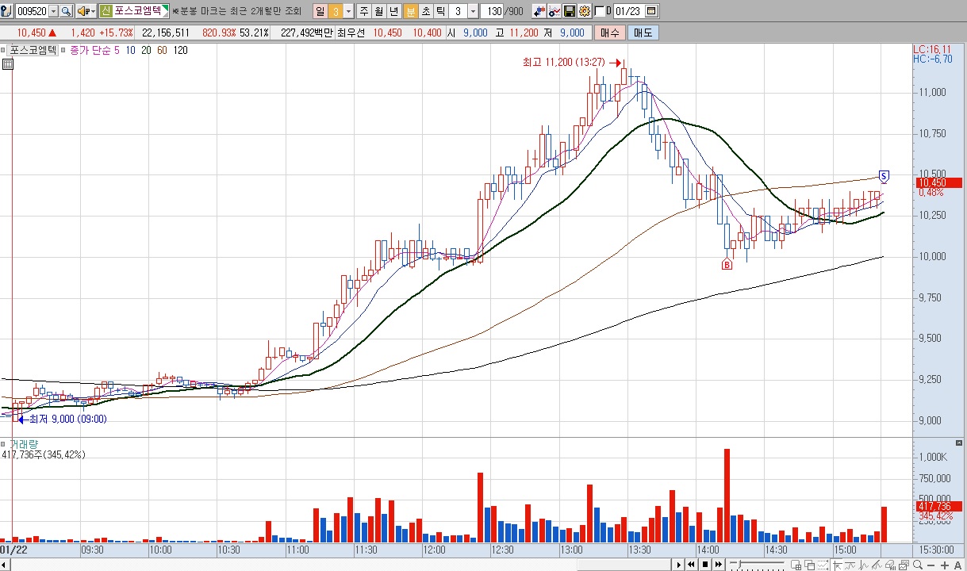
Task: Expand the day period dropdown next to 3
Action: [348, 11]
